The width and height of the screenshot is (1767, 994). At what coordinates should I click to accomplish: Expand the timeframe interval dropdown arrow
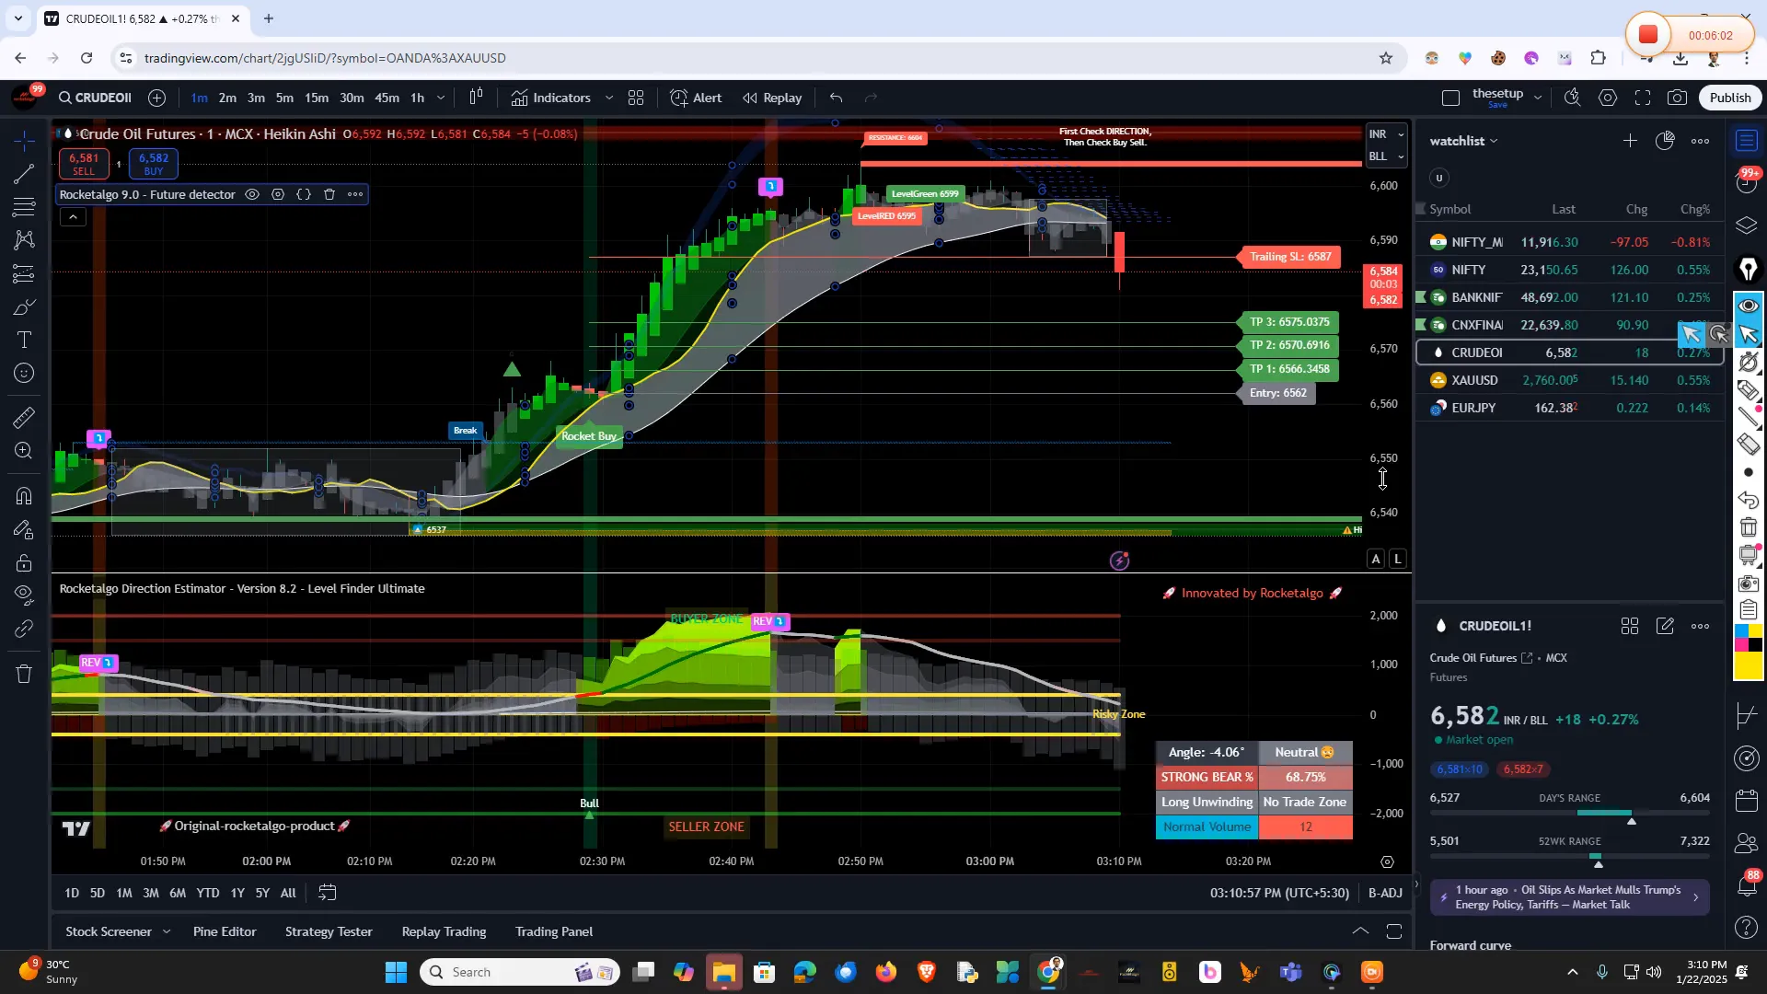[441, 98]
